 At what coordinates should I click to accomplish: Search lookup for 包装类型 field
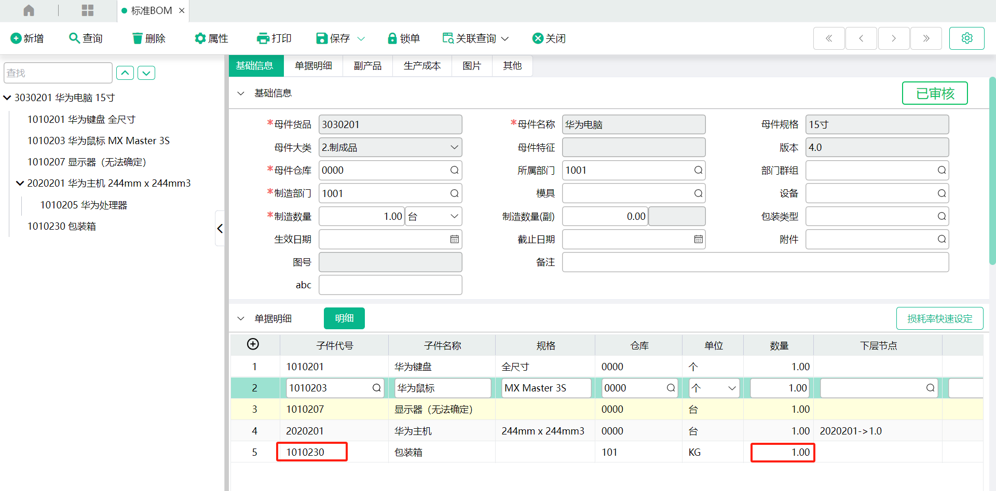(x=942, y=216)
